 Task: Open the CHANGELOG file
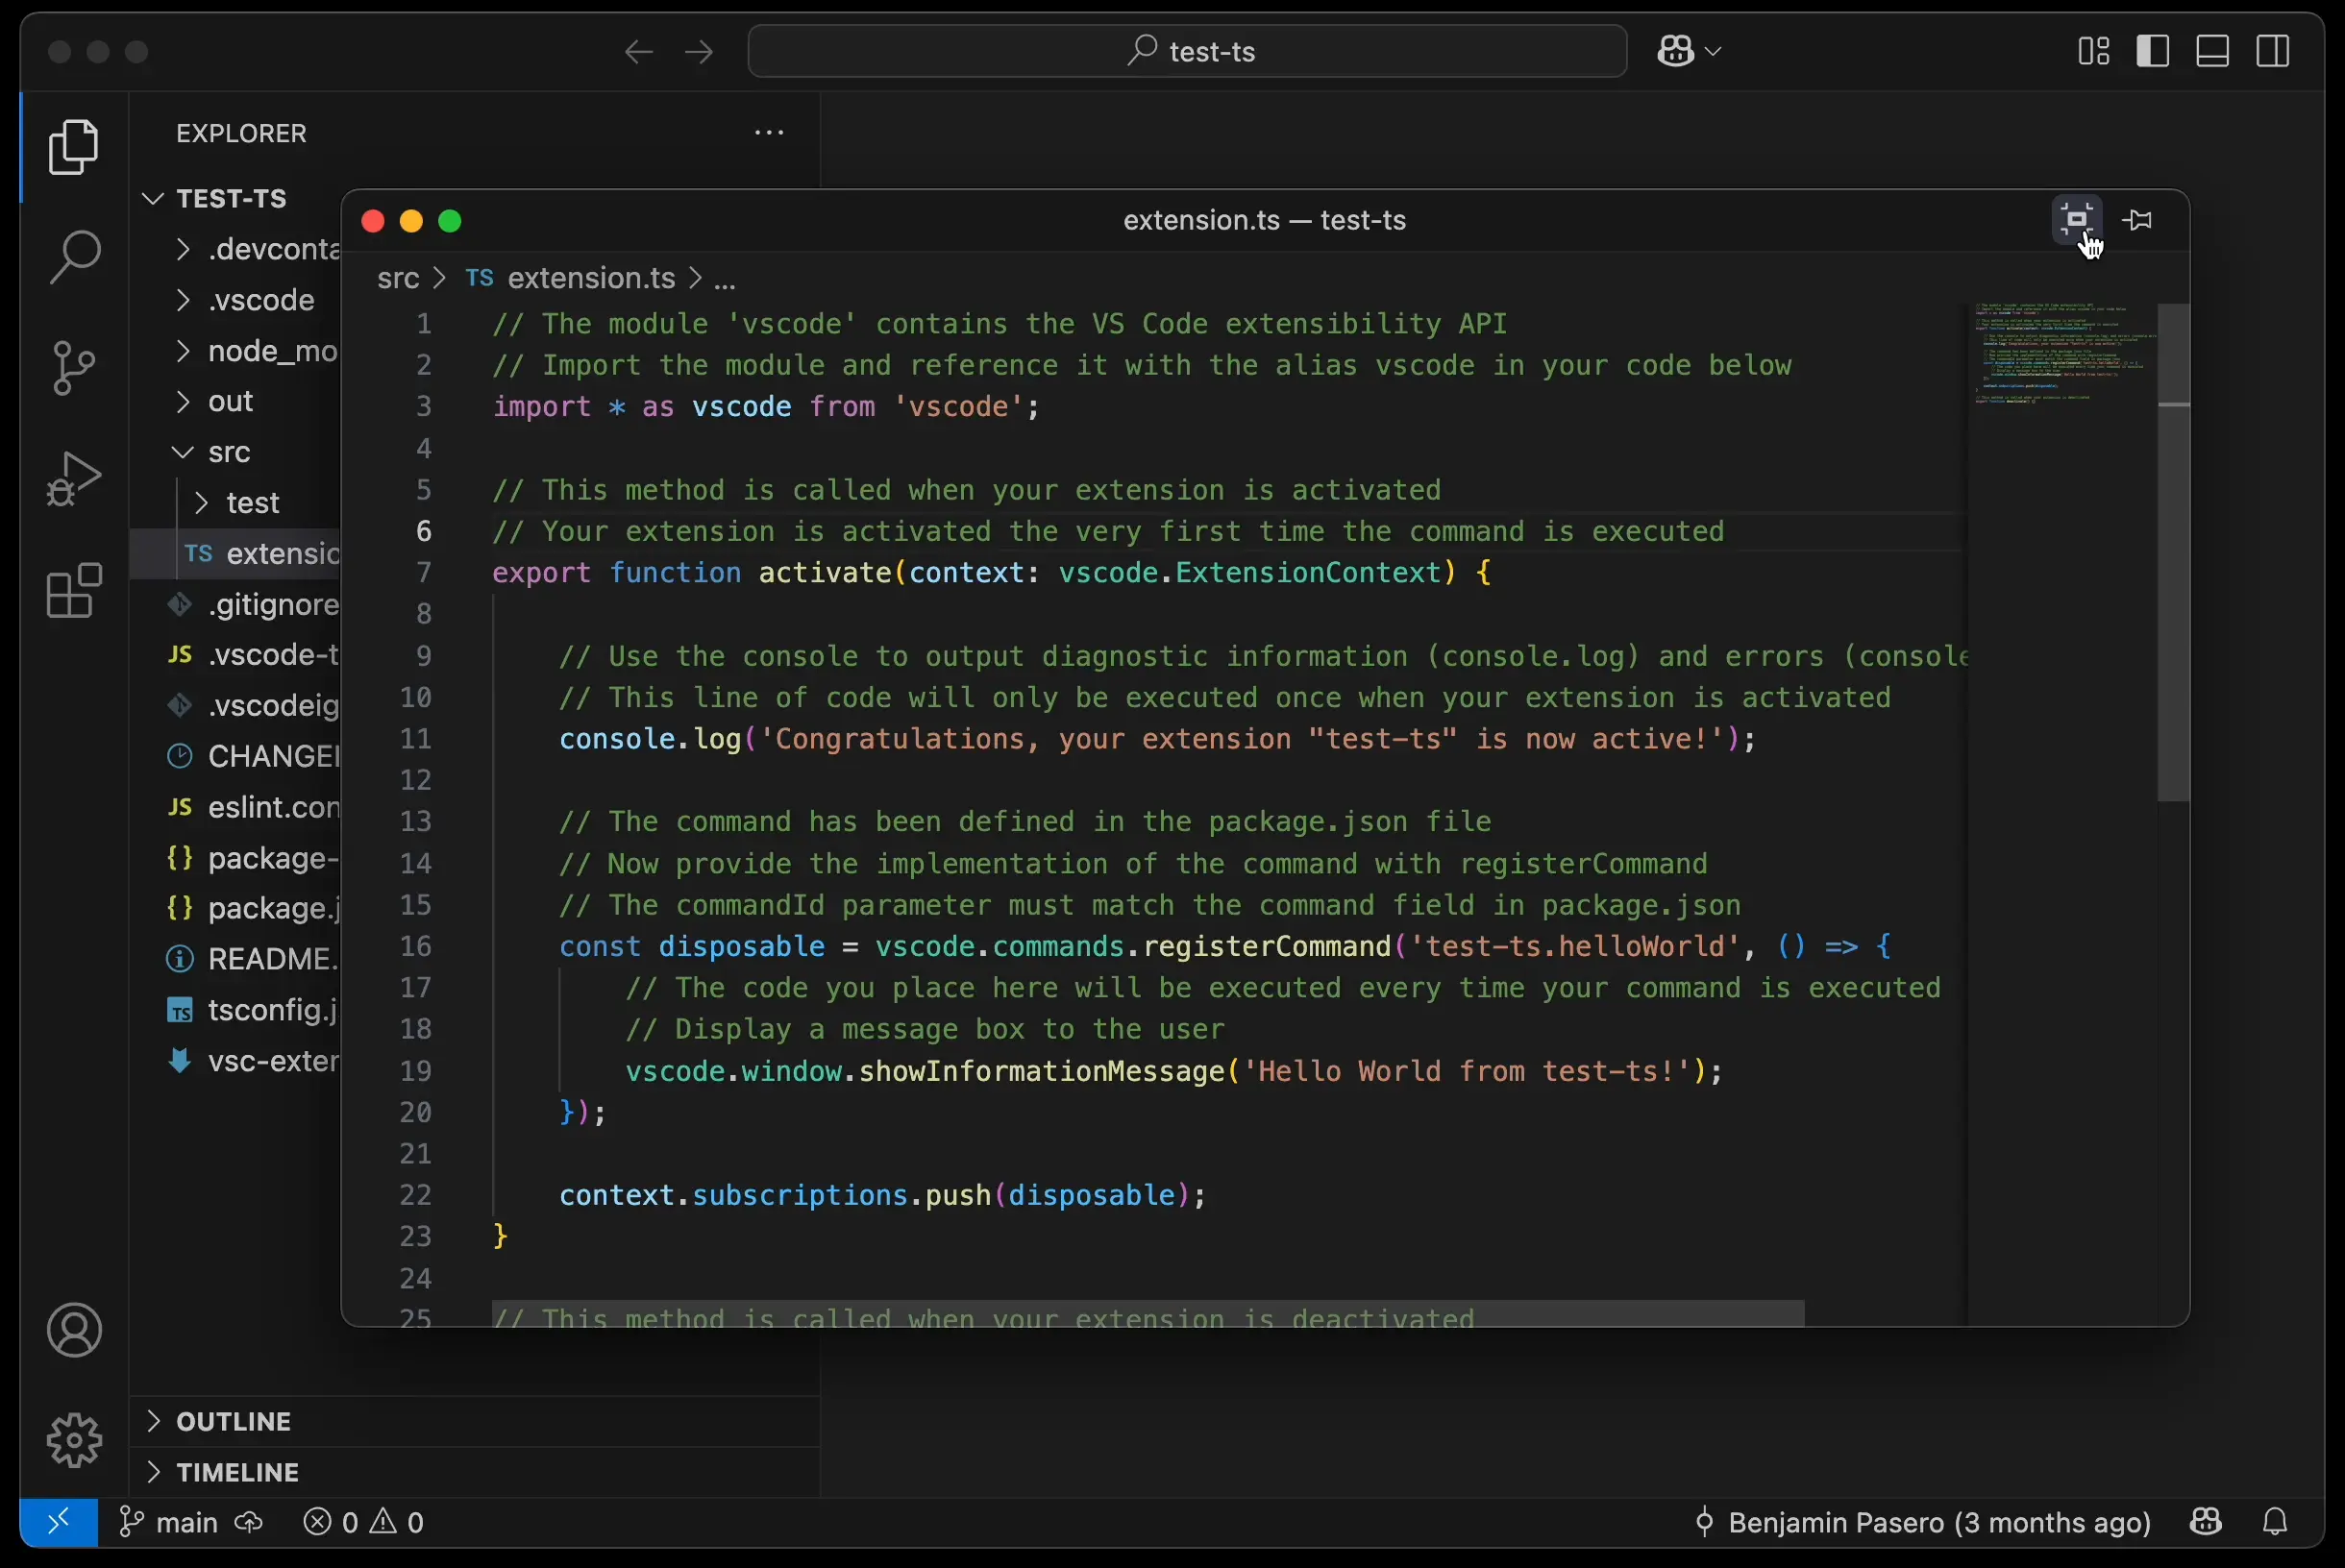coord(236,756)
